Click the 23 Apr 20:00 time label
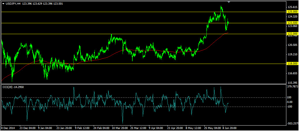The image size is (299, 131). coord(175,128)
